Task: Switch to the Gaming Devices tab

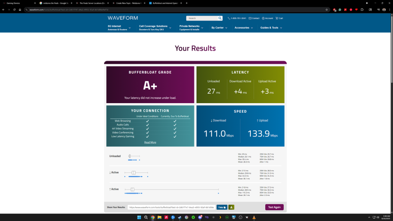Action: [18, 3]
